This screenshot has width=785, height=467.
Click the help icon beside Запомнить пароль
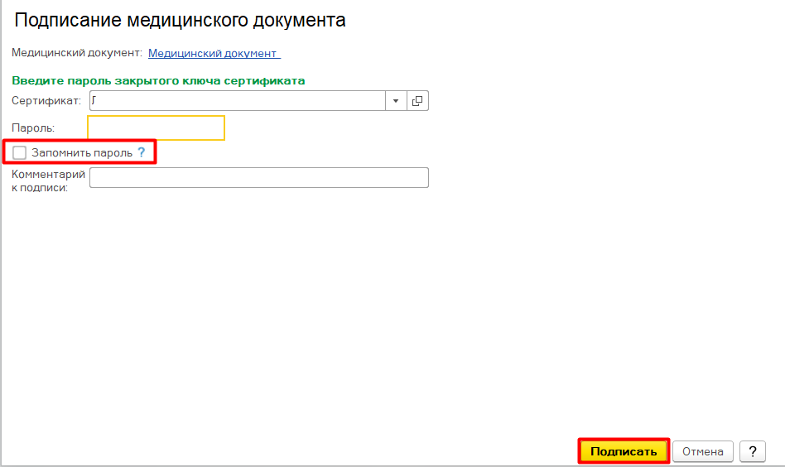(x=141, y=153)
